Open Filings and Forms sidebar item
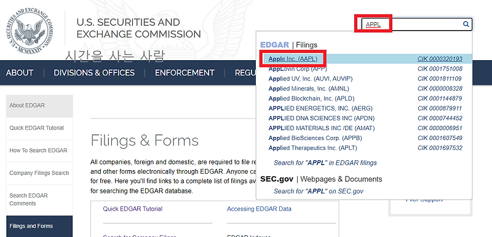 [39, 226]
